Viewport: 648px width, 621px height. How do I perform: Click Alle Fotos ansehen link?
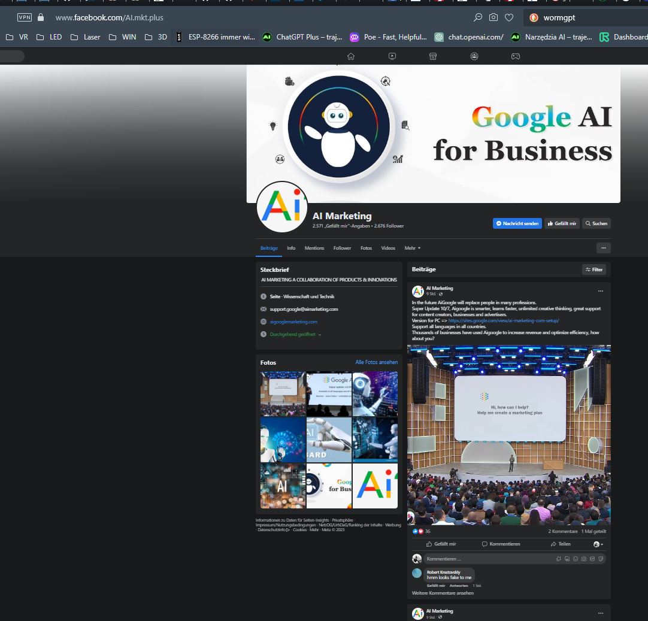coord(377,362)
